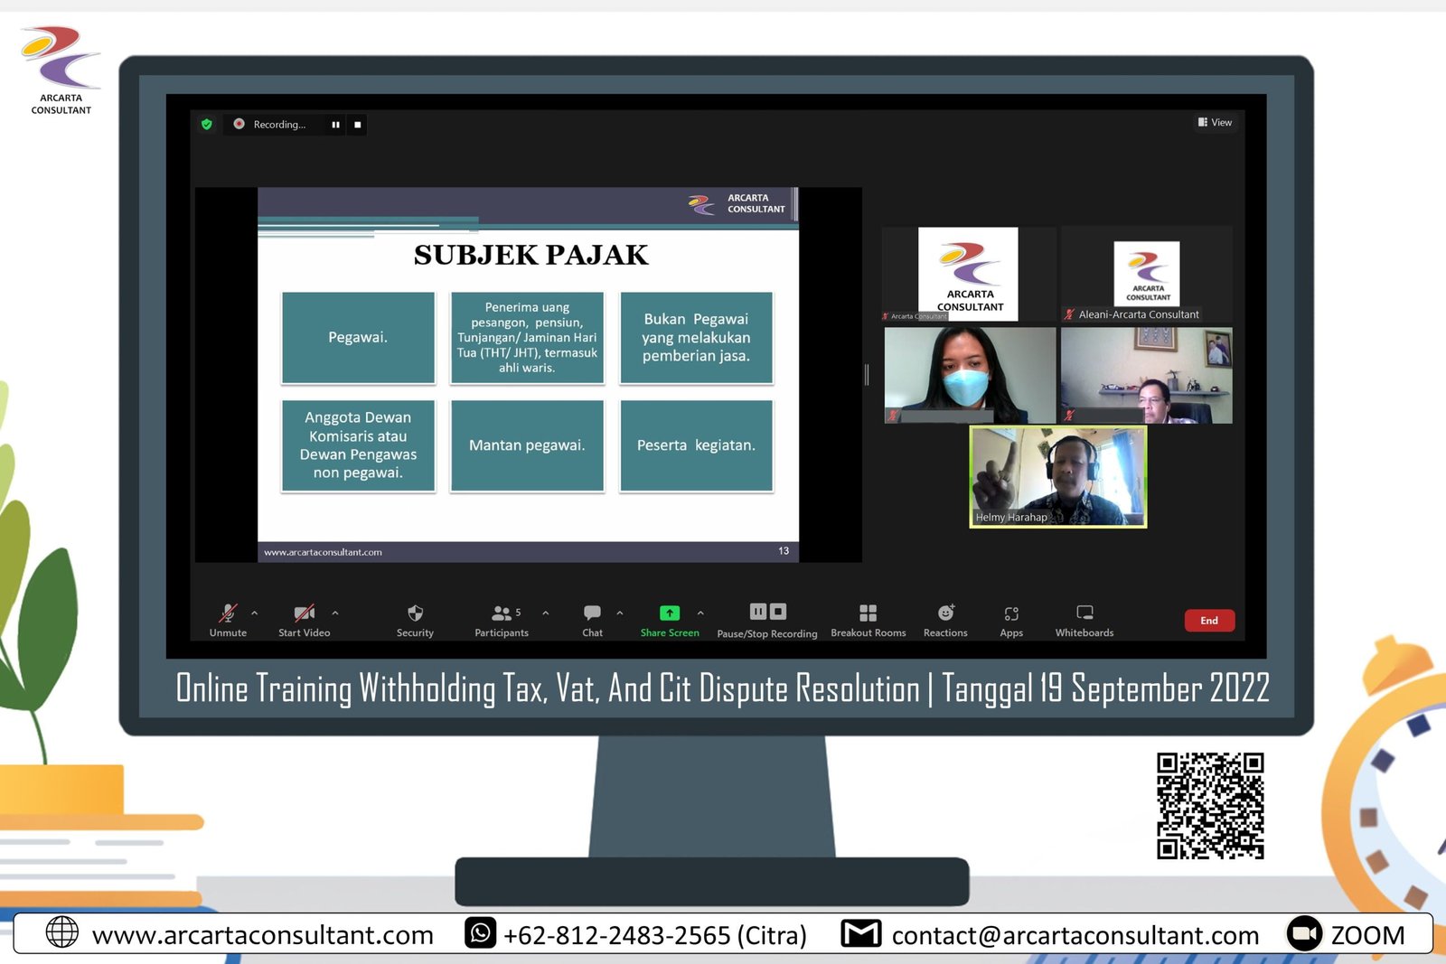The height and width of the screenshot is (964, 1446).
Task: Click the green Share Screen icon
Action: coord(669,613)
